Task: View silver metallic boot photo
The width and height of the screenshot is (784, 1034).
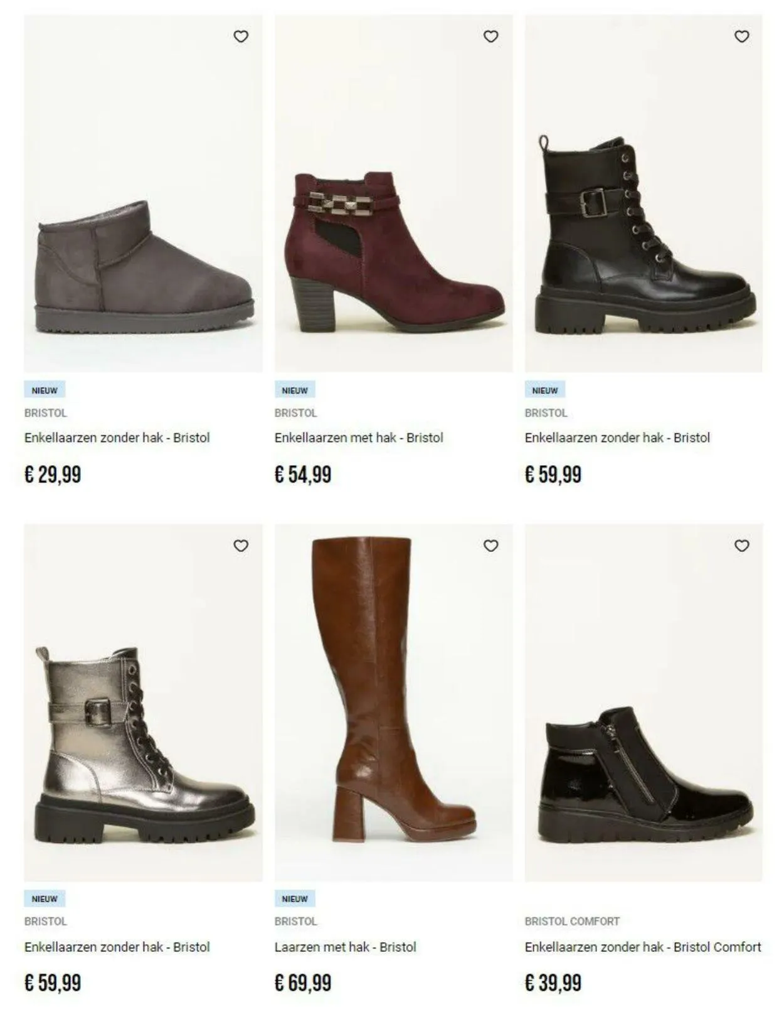Action: (x=143, y=703)
